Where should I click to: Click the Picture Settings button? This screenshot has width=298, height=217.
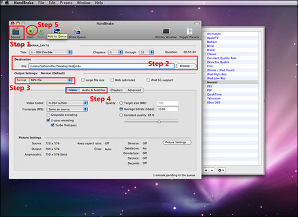point(177,143)
